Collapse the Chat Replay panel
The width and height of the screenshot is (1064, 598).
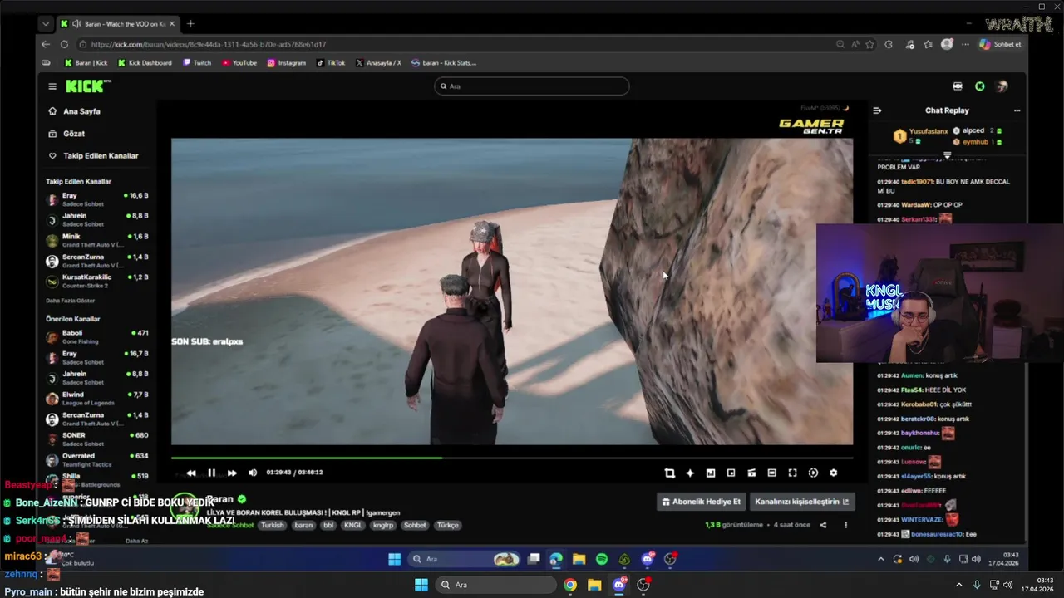[x=877, y=110]
